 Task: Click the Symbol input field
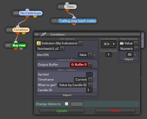(x=89, y=74)
